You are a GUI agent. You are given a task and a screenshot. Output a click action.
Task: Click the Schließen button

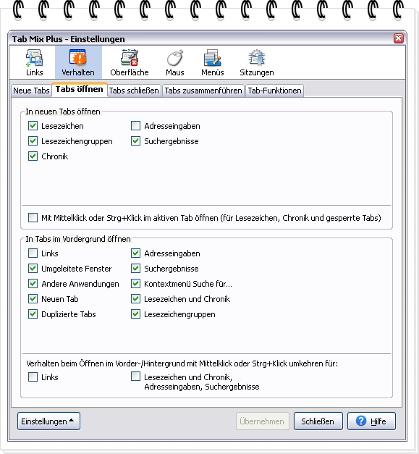318,421
